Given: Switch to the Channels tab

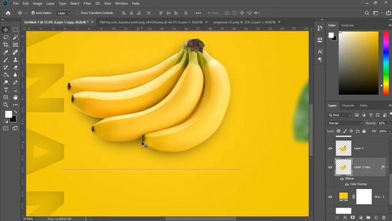Looking at the screenshot, I should (348, 106).
